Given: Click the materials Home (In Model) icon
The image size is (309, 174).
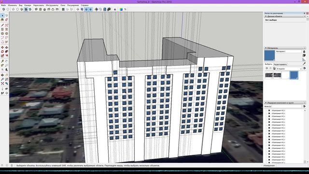Looking at the screenshot, I should (274, 69).
